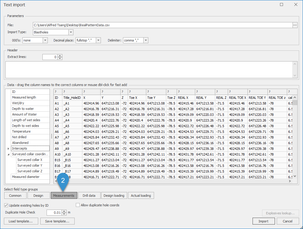This screenshot has height=229, width=303.
Task: Switch to Design loading field group
Action: pyautogui.click(x=114, y=196)
